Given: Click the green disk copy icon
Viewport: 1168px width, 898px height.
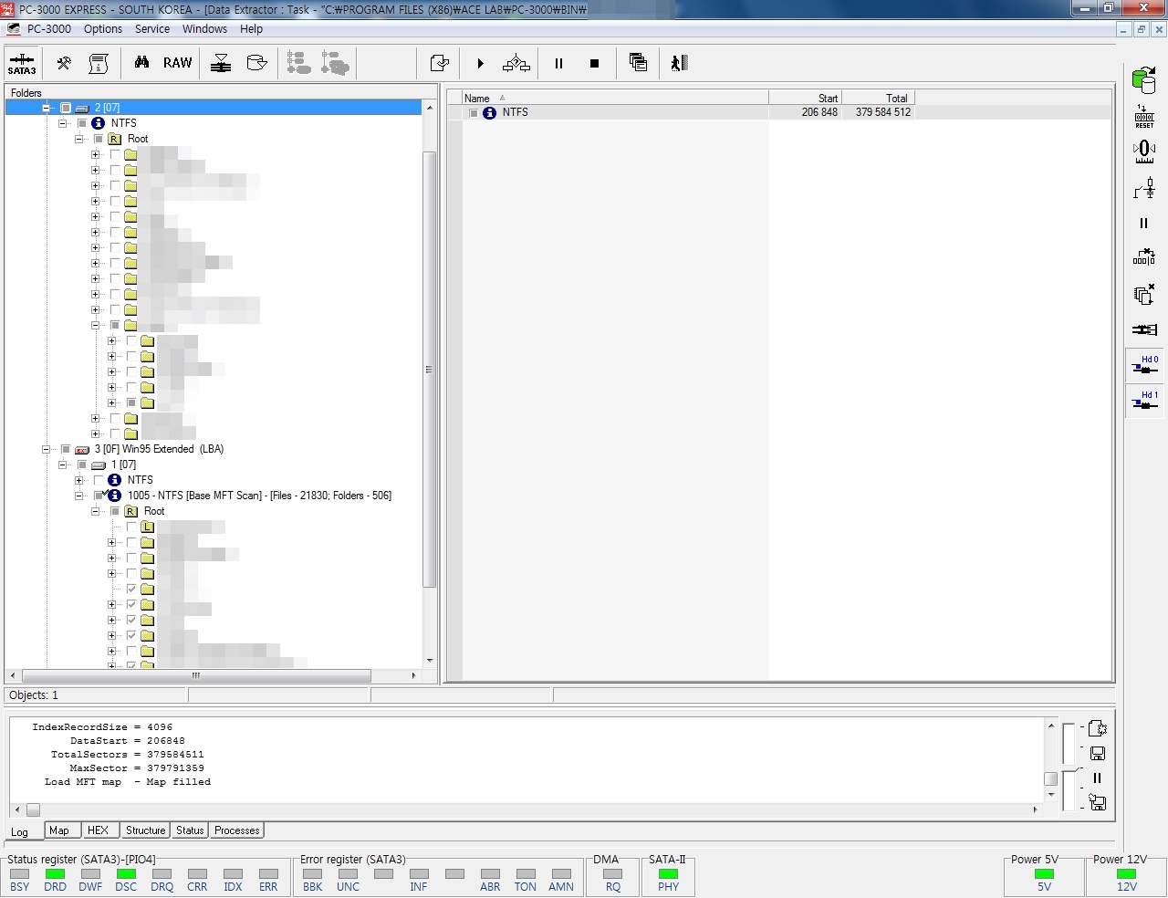Looking at the screenshot, I should pyautogui.click(x=1143, y=80).
